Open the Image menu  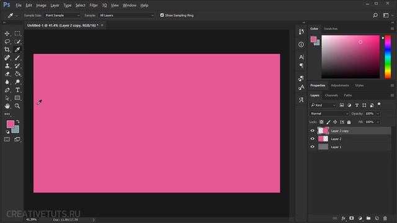(41, 6)
